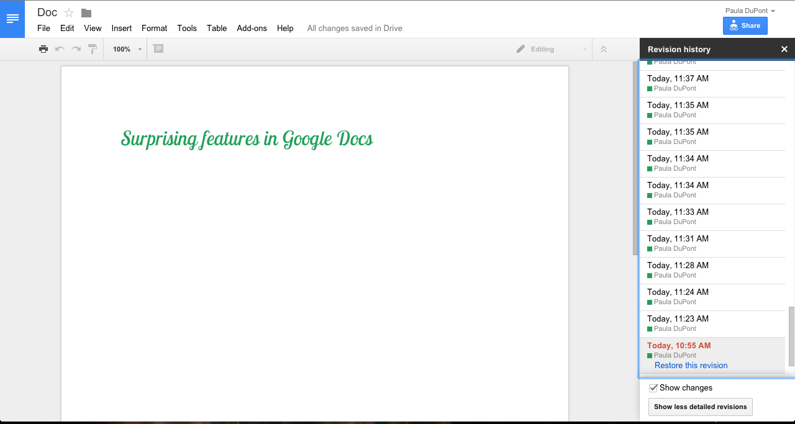This screenshot has width=795, height=424.
Task: Collapse the menus with double-chevron icon
Action: (603, 49)
